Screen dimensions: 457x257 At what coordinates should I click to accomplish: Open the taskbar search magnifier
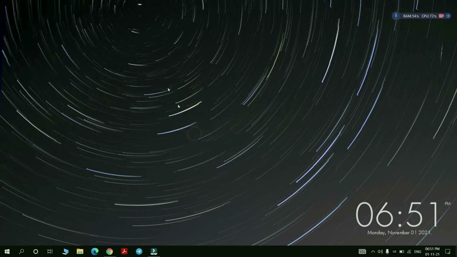pos(21,252)
